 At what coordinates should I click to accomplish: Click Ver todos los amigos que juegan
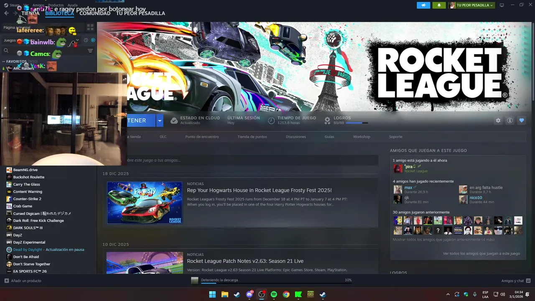coord(481,253)
